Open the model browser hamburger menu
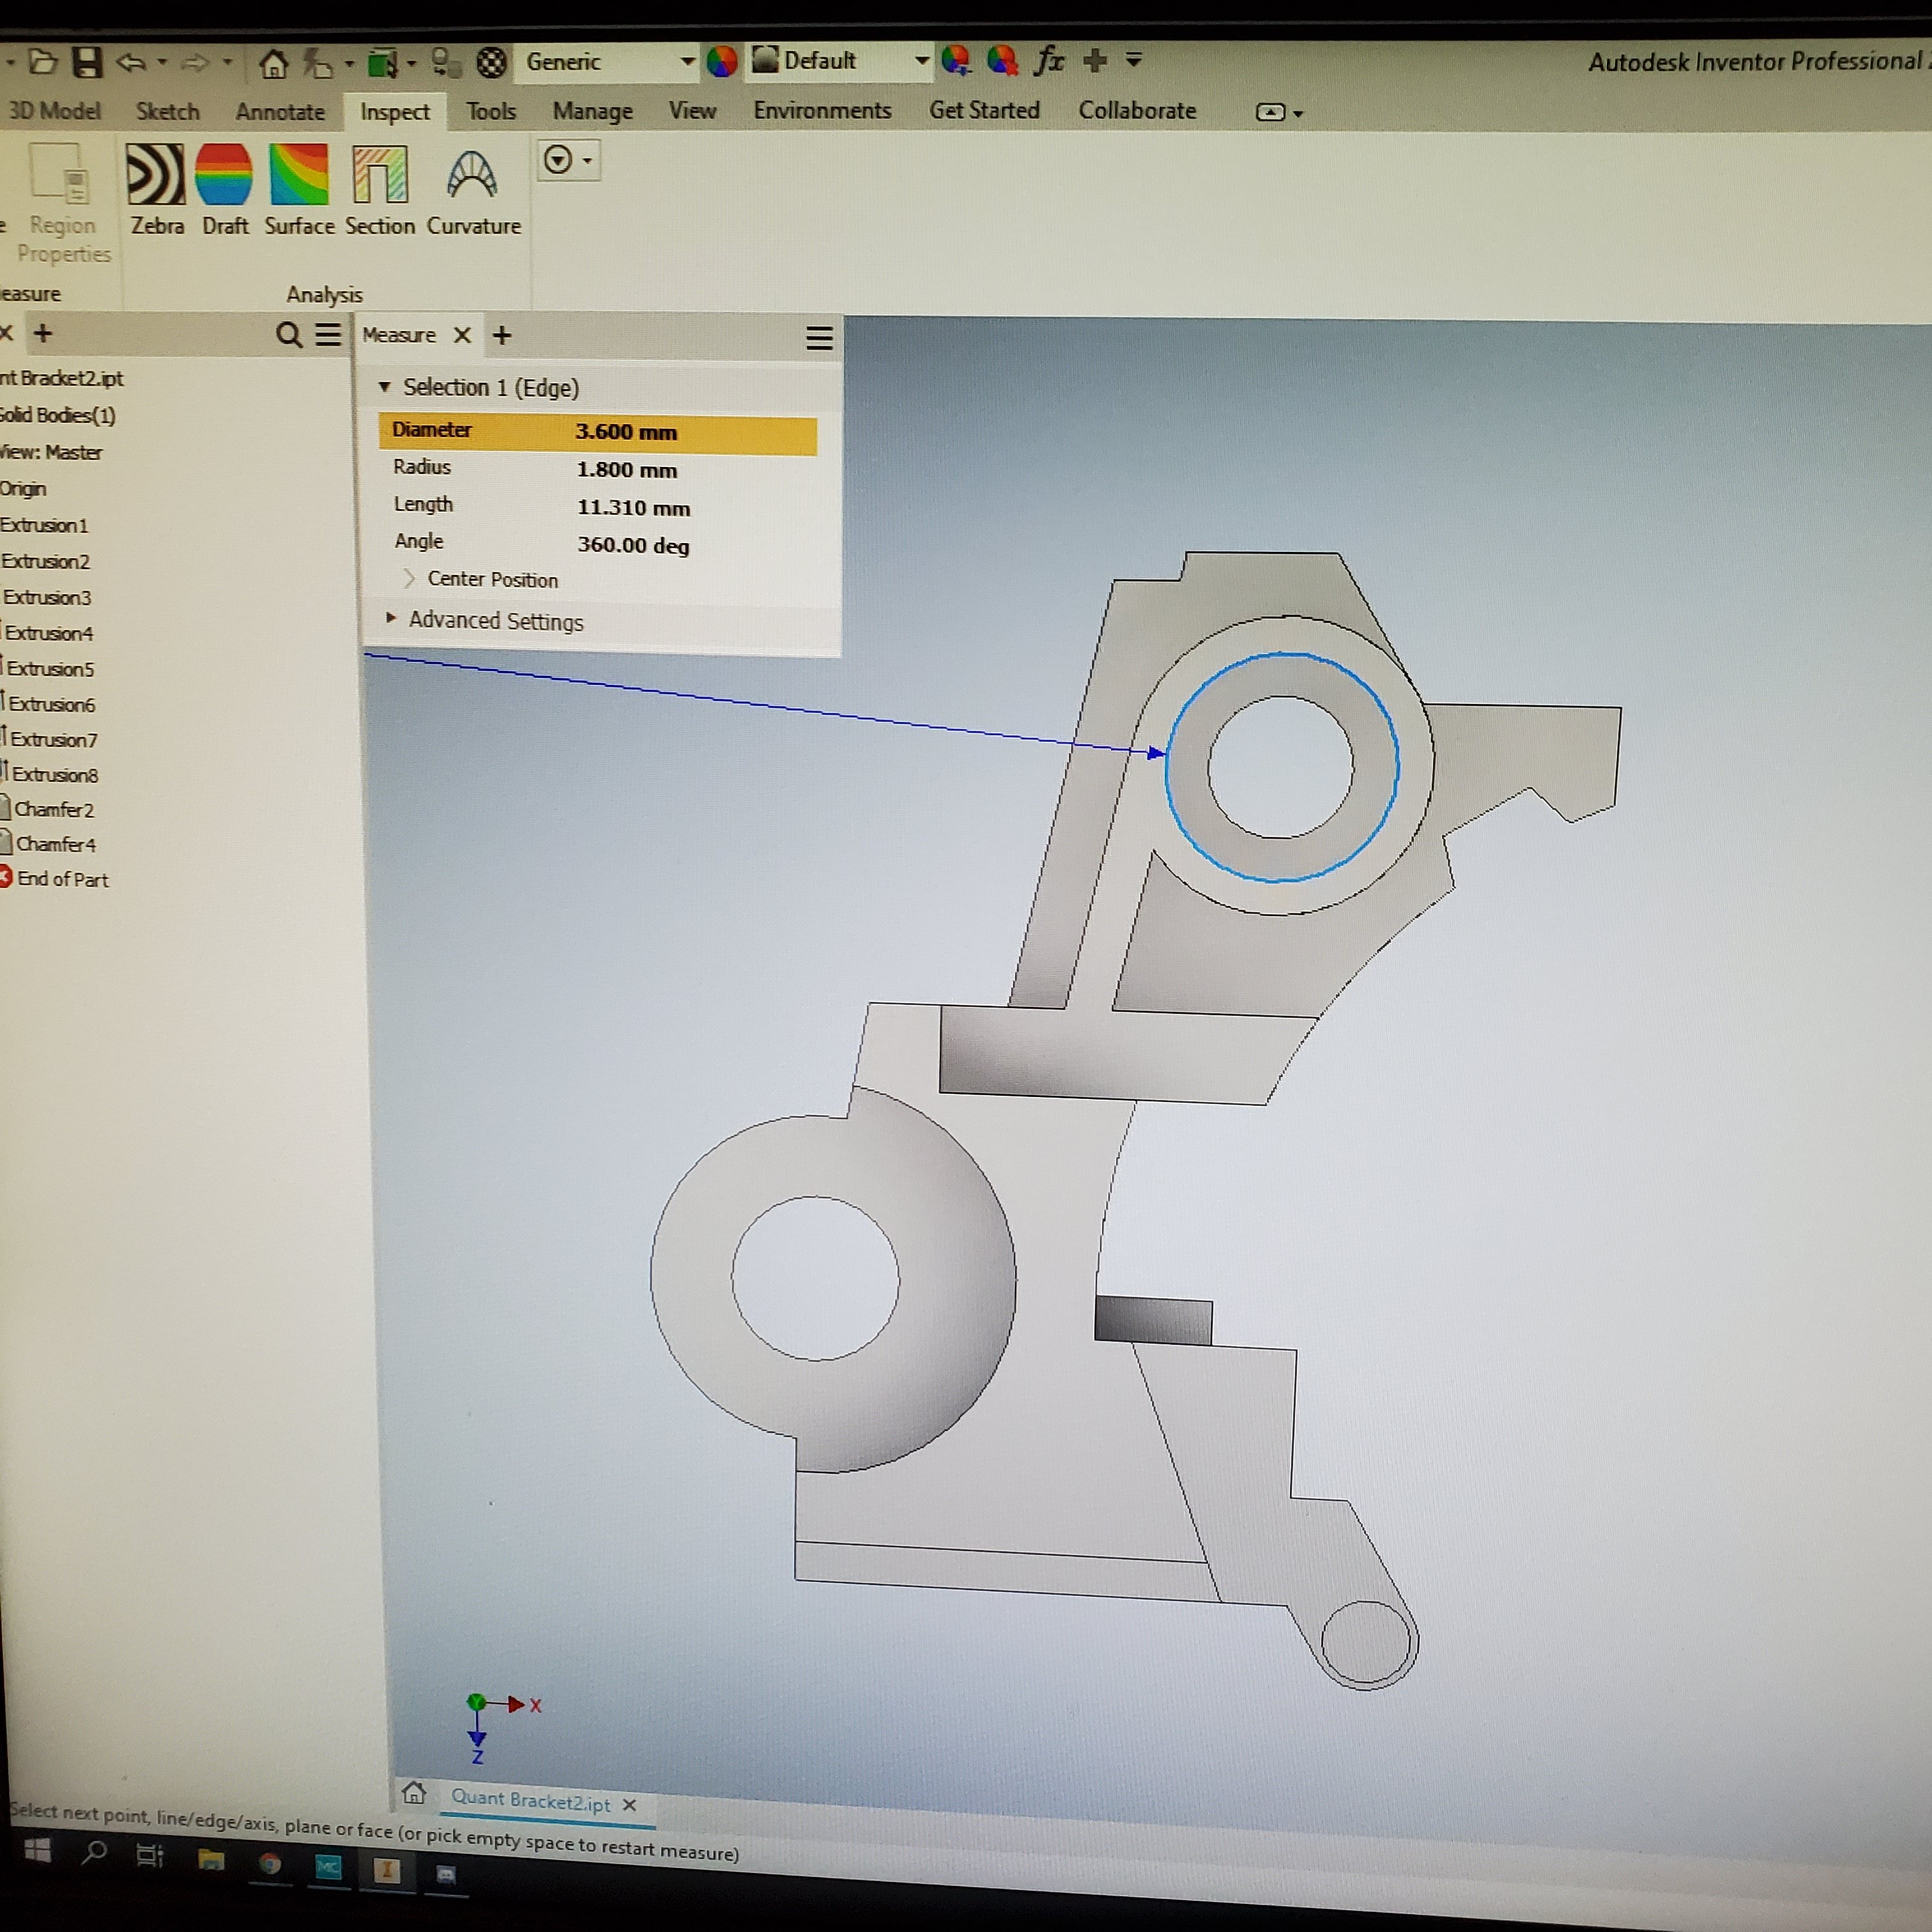Image resolution: width=1932 pixels, height=1932 pixels. tap(328, 334)
